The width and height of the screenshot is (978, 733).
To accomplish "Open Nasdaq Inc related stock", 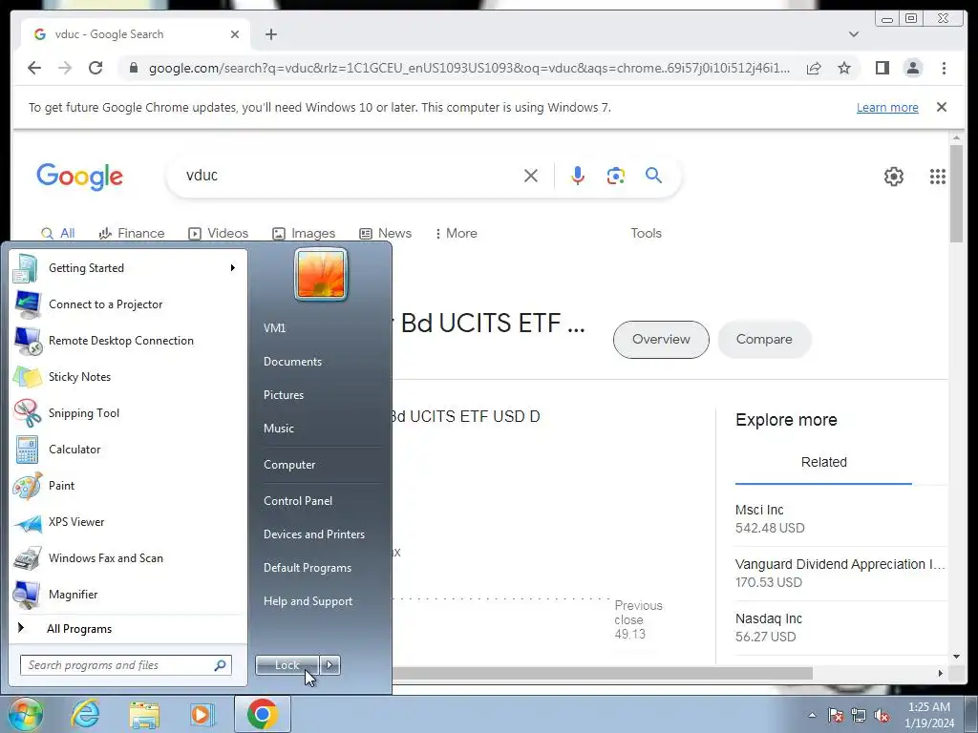I will click(840, 628).
